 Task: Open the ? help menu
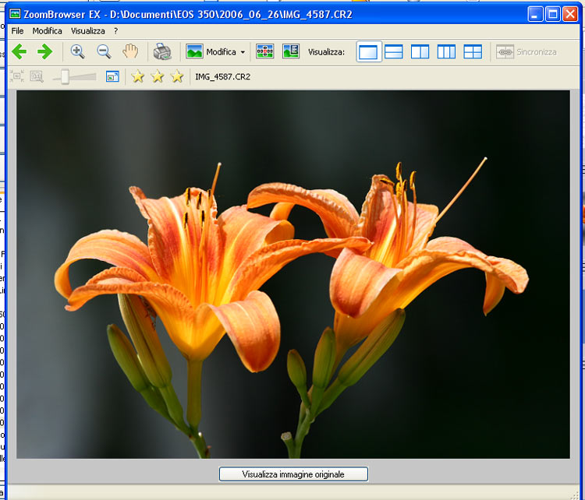pyautogui.click(x=115, y=31)
